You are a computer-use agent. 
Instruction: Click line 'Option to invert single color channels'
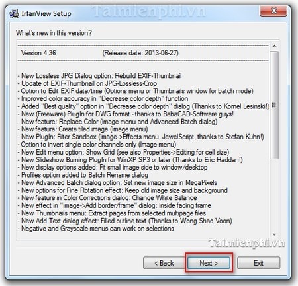97,145
